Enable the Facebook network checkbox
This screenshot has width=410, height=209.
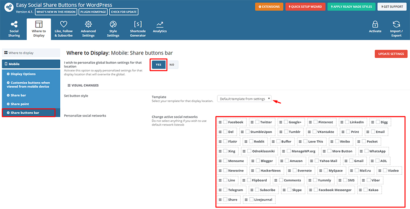tap(225, 122)
